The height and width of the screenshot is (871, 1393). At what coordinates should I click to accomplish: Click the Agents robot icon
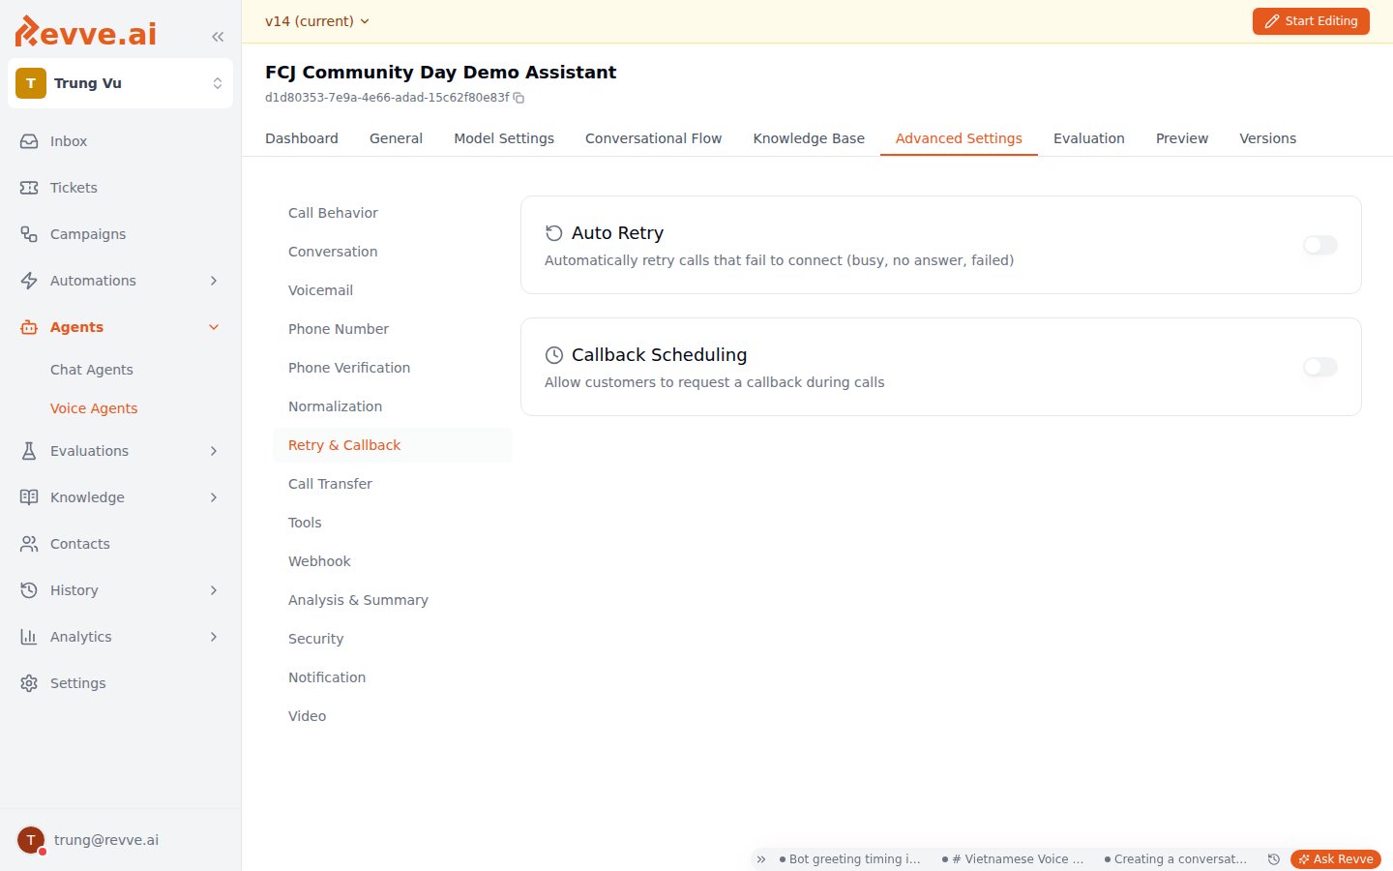pyautogui.click(x=29, y=327)
